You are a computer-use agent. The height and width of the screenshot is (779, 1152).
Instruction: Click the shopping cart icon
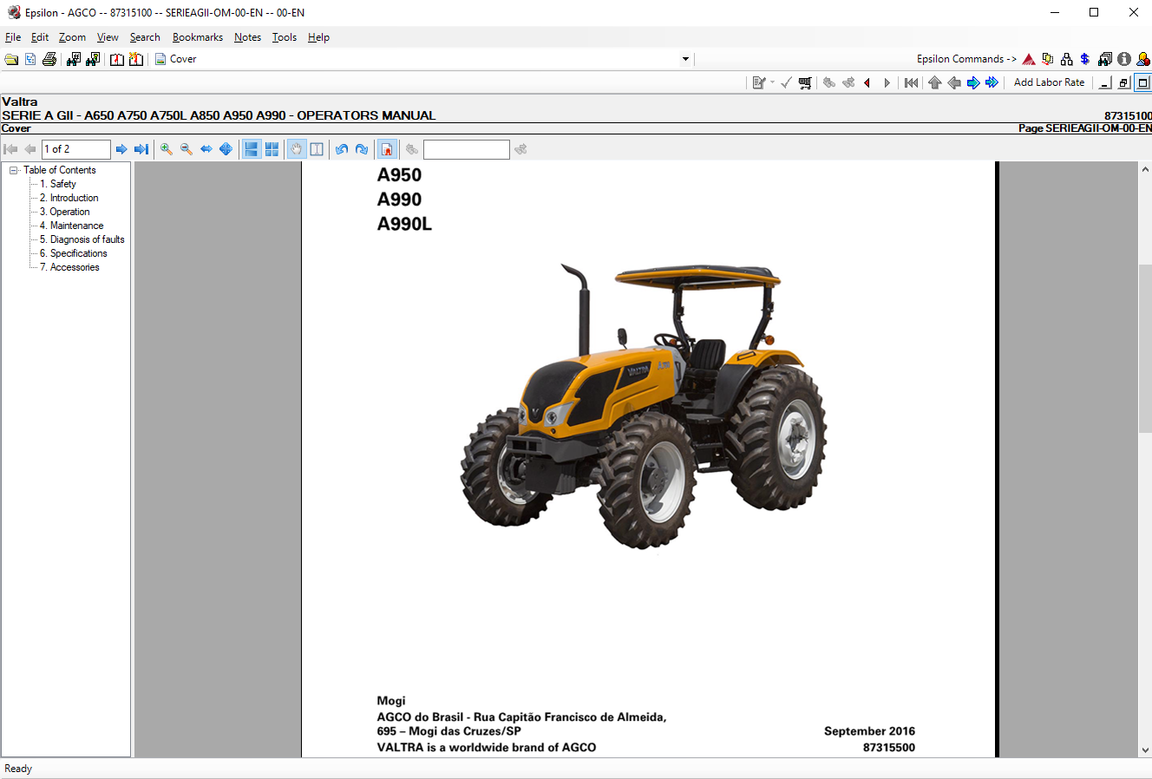click(805, 82)
